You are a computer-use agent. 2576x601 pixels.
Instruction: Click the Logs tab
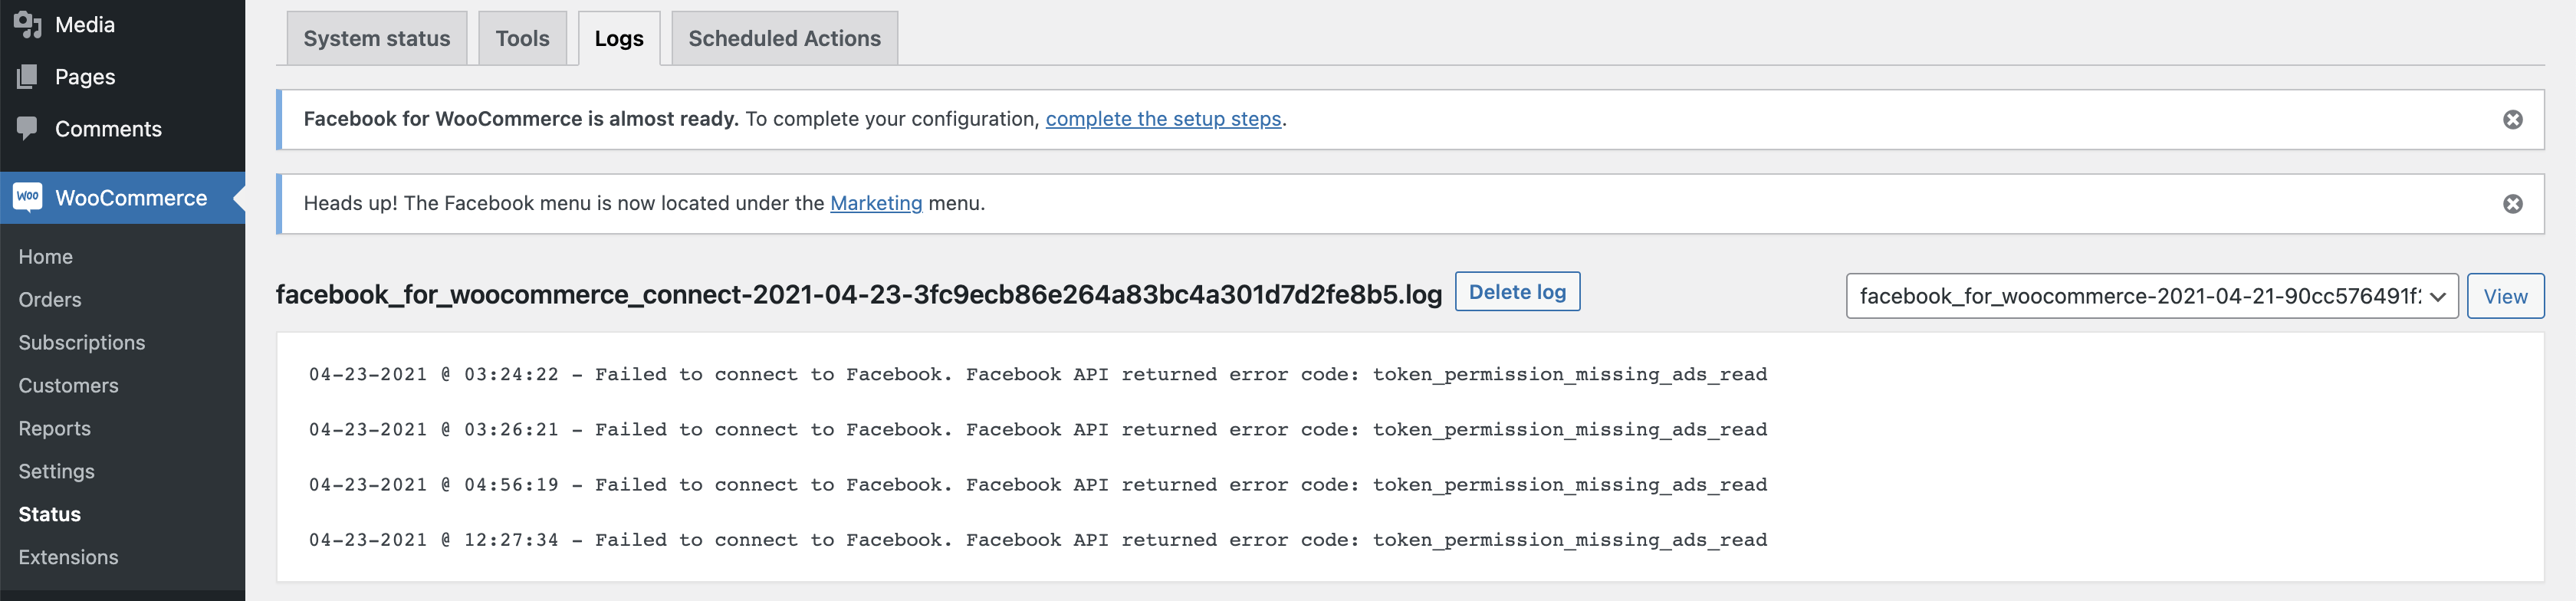coord(619,39)
